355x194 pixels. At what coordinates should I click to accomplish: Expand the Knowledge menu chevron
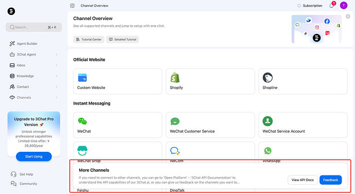pyautogui.click(x=57, y=76)
